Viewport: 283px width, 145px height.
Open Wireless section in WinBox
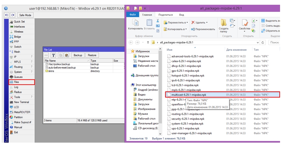pyautogui.click(x=22, y=32)
